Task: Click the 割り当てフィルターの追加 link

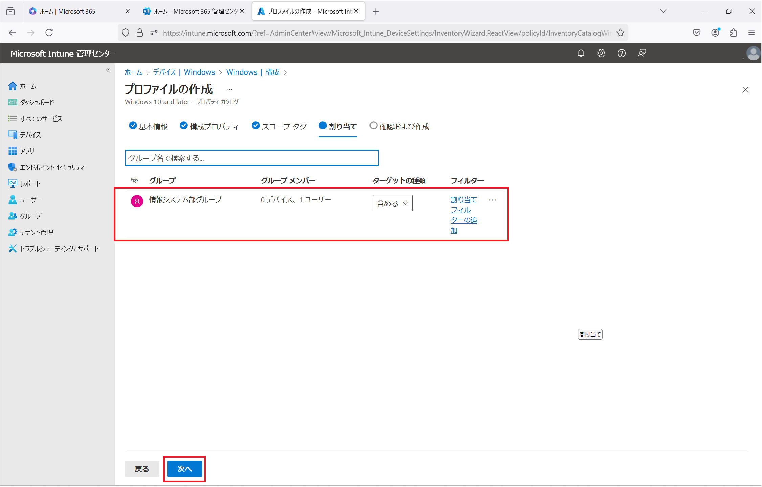Action: click(464, 215)
